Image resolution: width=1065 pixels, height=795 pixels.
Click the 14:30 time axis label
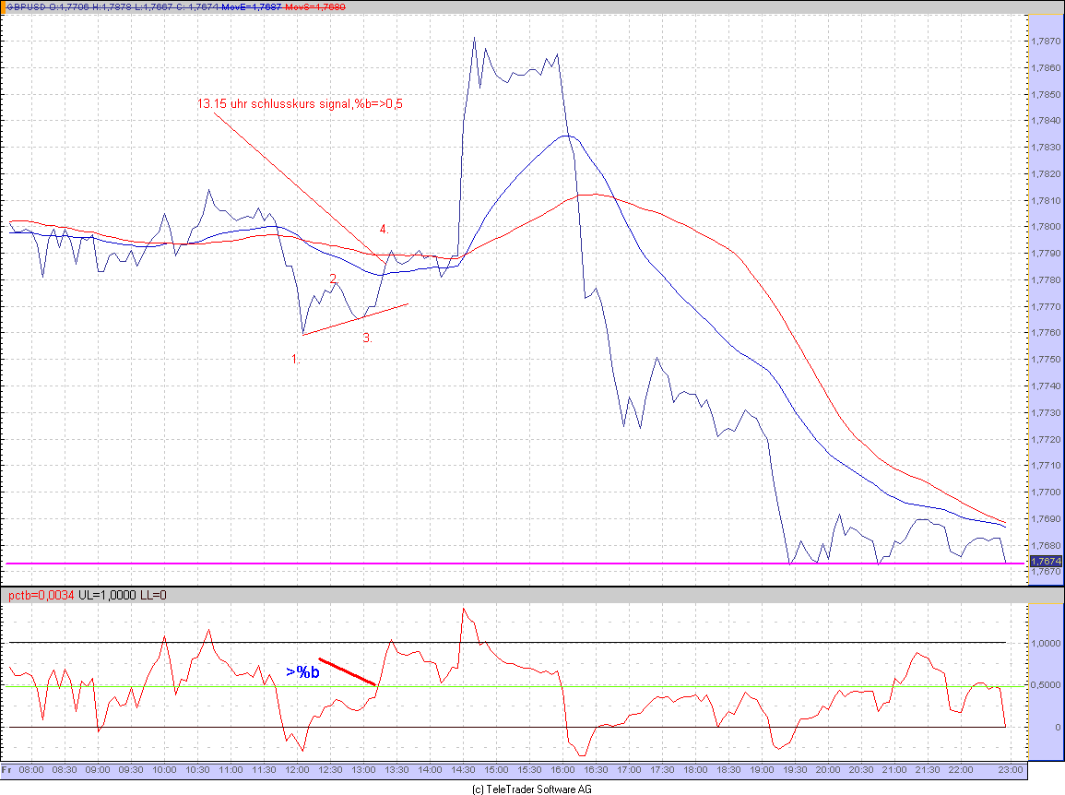(463, 770)
